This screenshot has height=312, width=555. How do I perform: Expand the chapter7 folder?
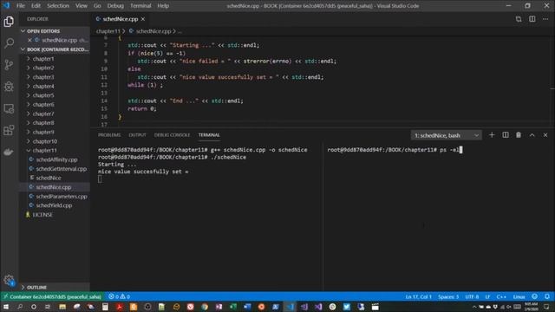point(55,114)
